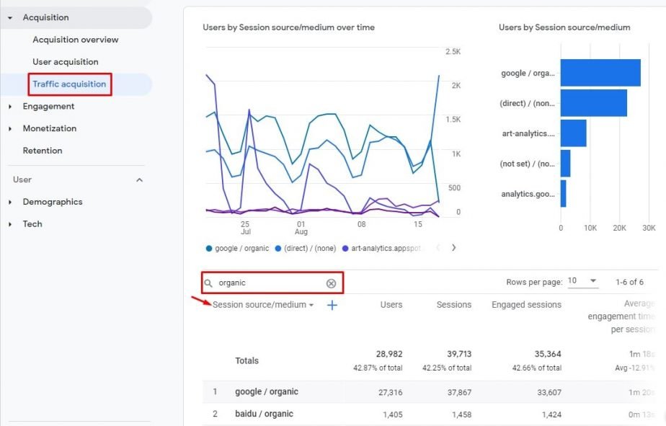Toggle (direct) / (none) legend series

306,249
